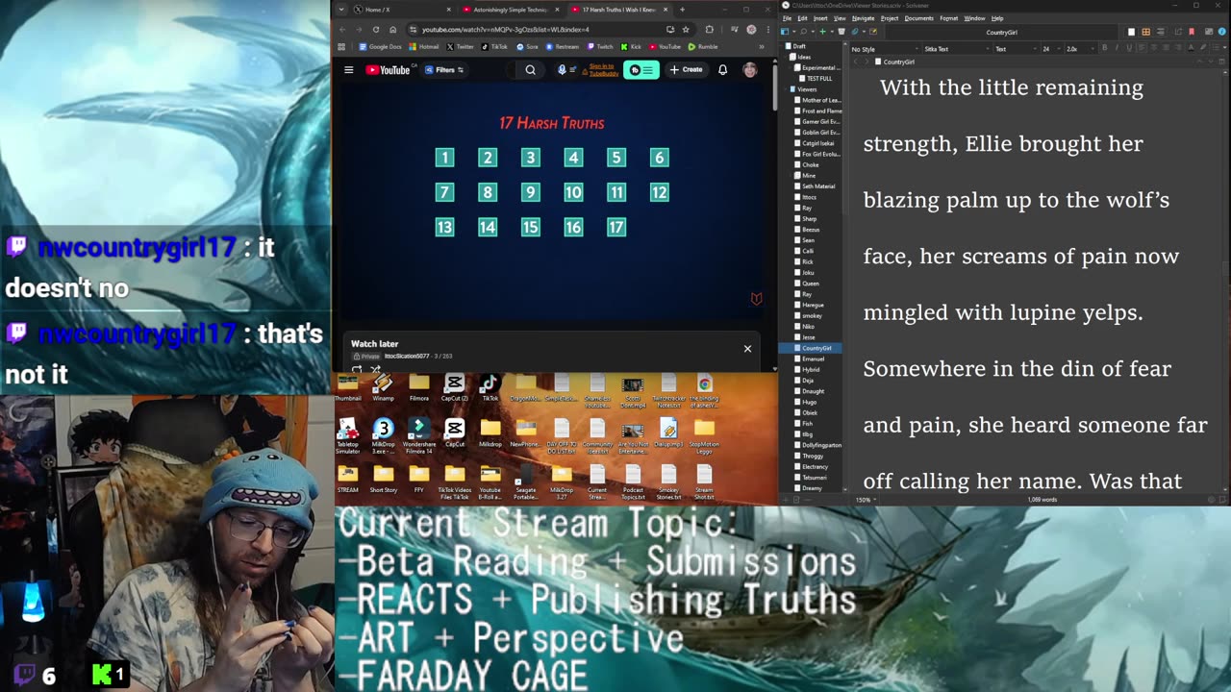
Task: Click Scrivener text color A button
Action: click(x=1190, y=48)
